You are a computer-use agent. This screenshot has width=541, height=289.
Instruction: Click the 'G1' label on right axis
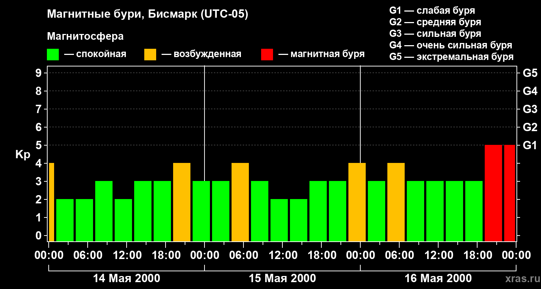coord(530,145)
